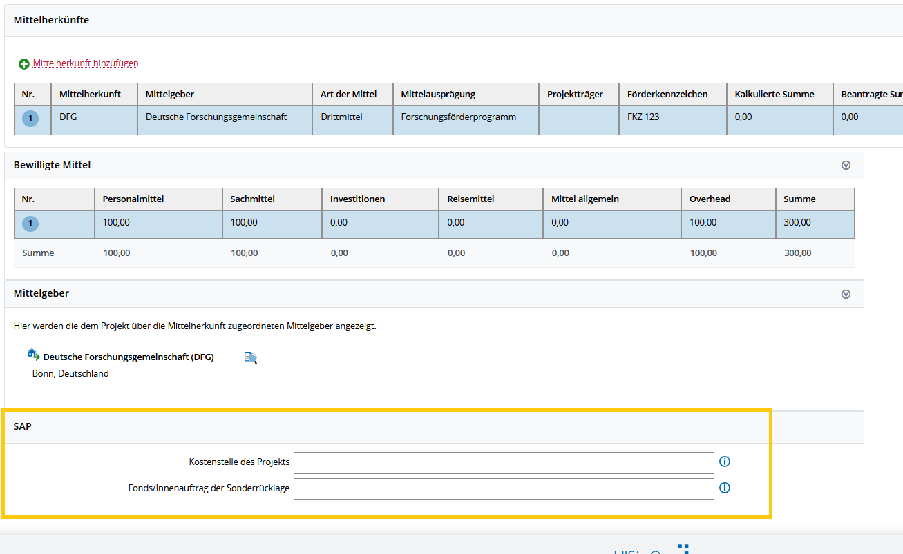Click the Deutsche Forschungsgemeinschaft organization icon
This screenshot has height=554, width=903.
(33, 355)
